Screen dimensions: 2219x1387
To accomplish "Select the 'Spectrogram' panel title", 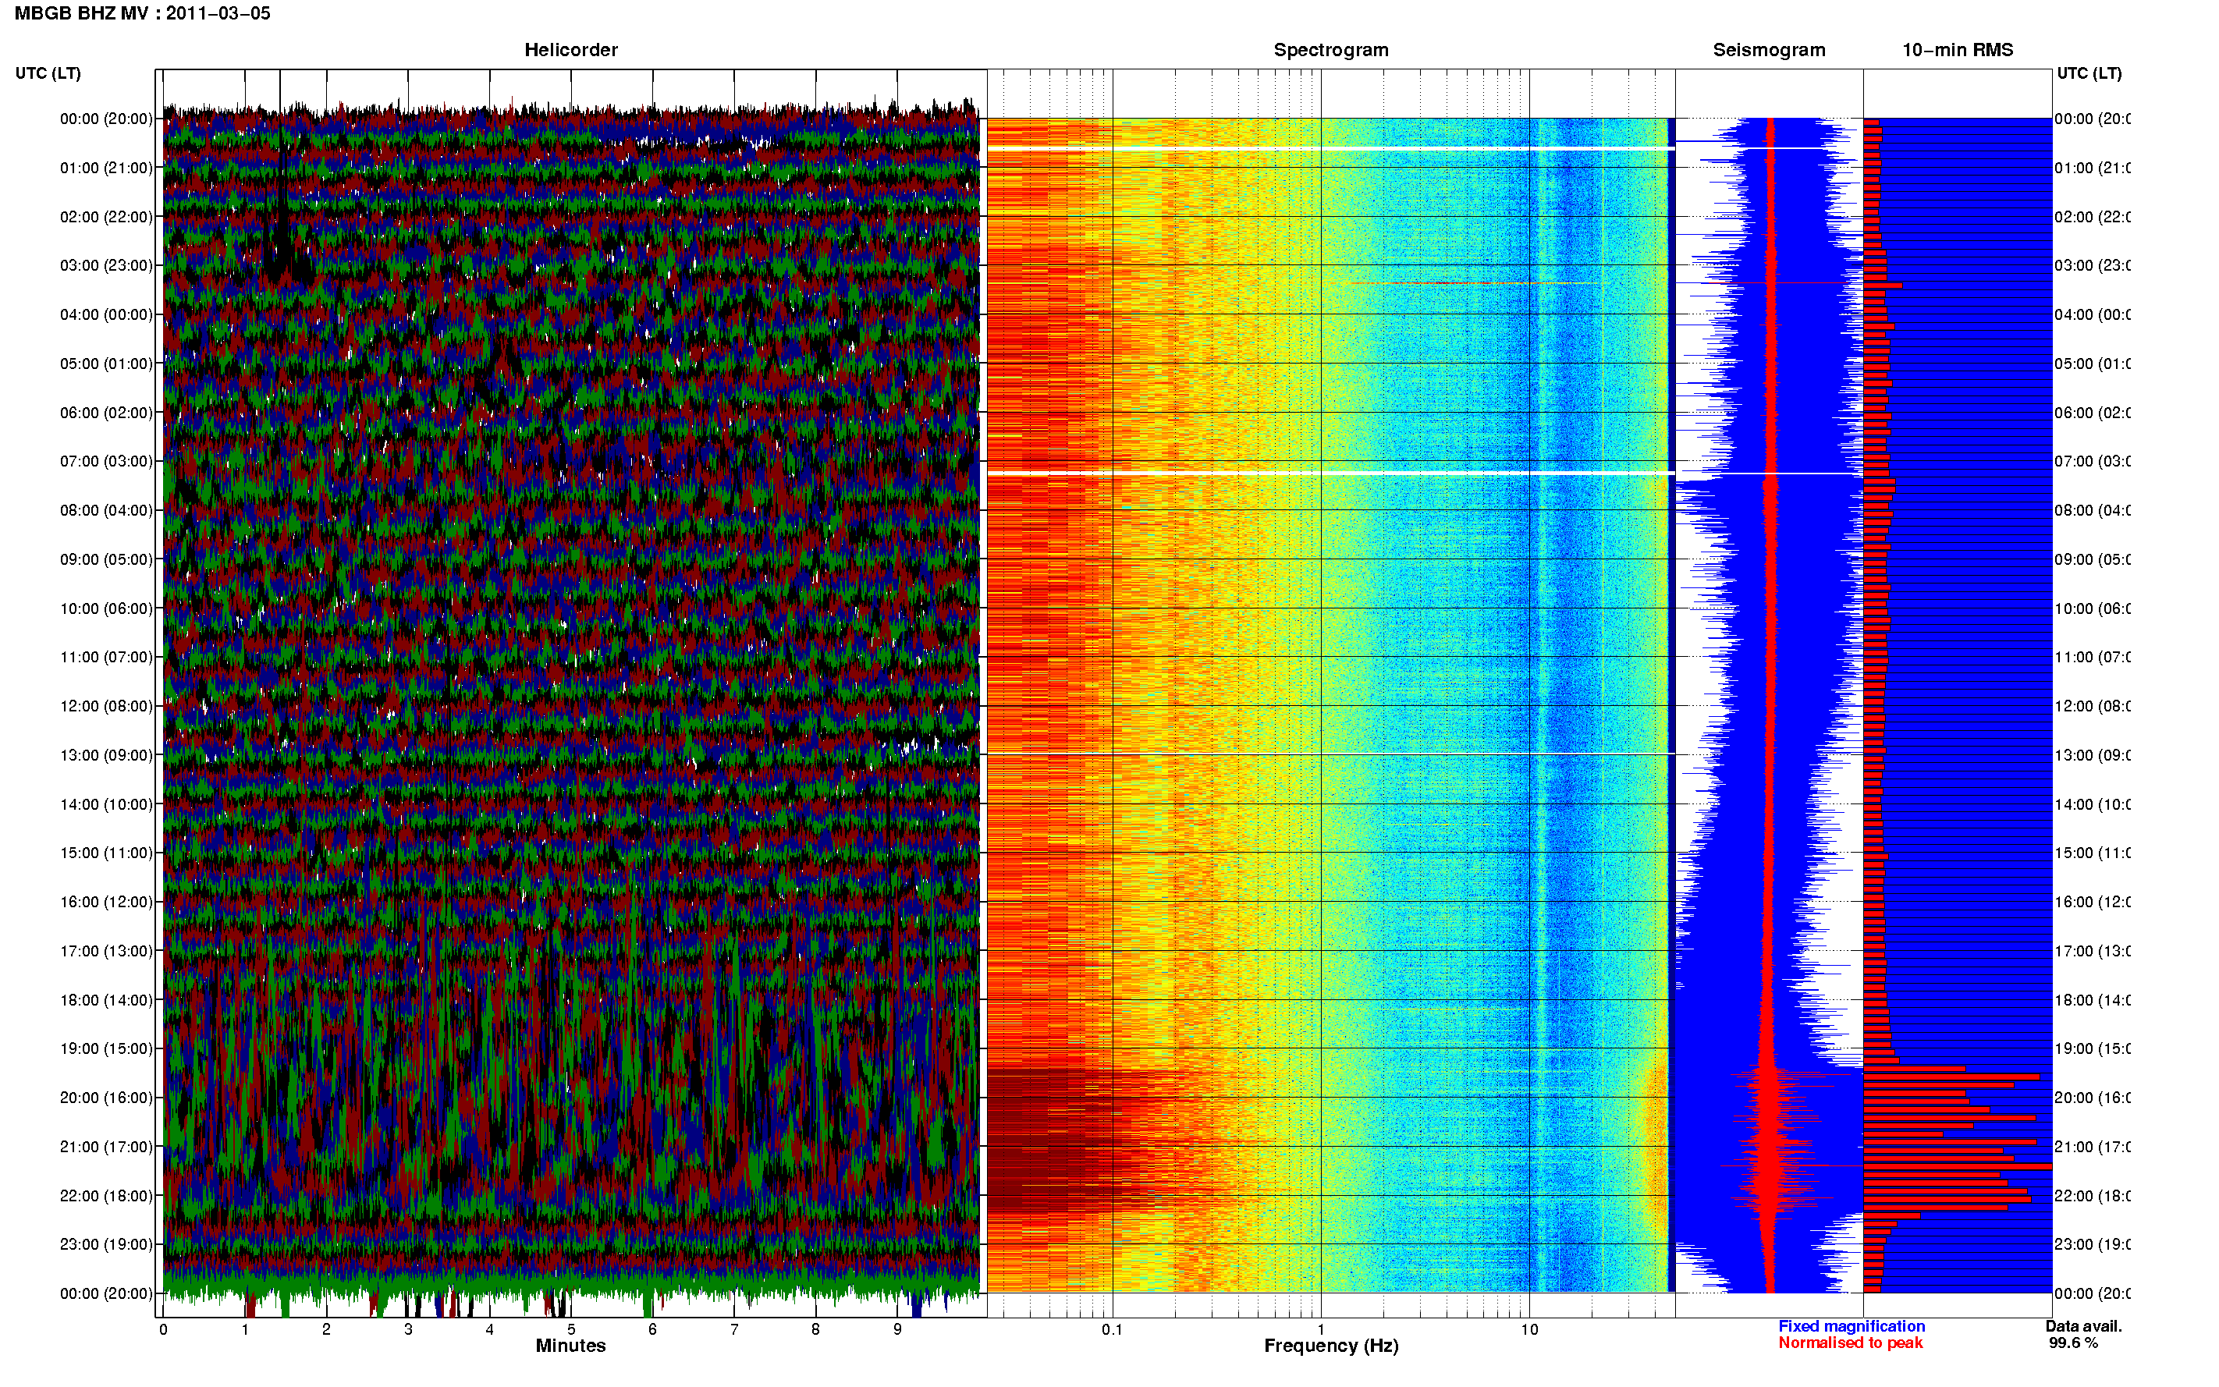I will pos(1330,50).
